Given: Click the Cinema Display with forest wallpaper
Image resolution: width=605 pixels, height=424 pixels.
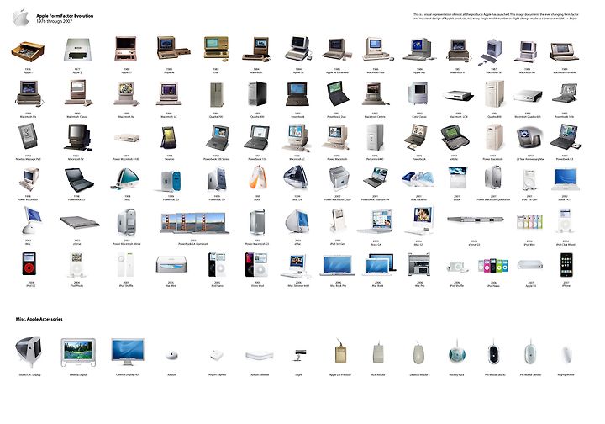Looking at the screenshot, I should 78,352.
